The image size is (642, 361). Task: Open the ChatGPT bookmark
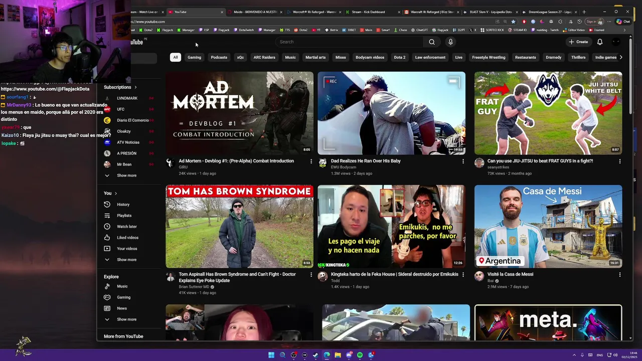[419, 30]
